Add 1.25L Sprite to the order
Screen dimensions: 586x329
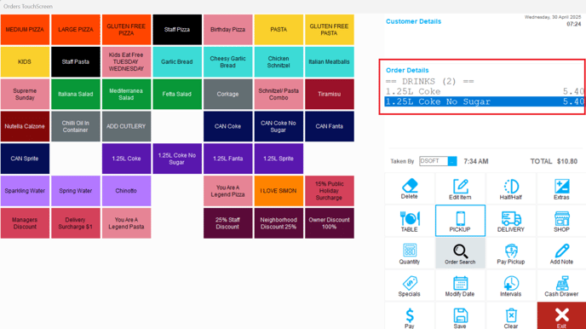pos(279,159)
